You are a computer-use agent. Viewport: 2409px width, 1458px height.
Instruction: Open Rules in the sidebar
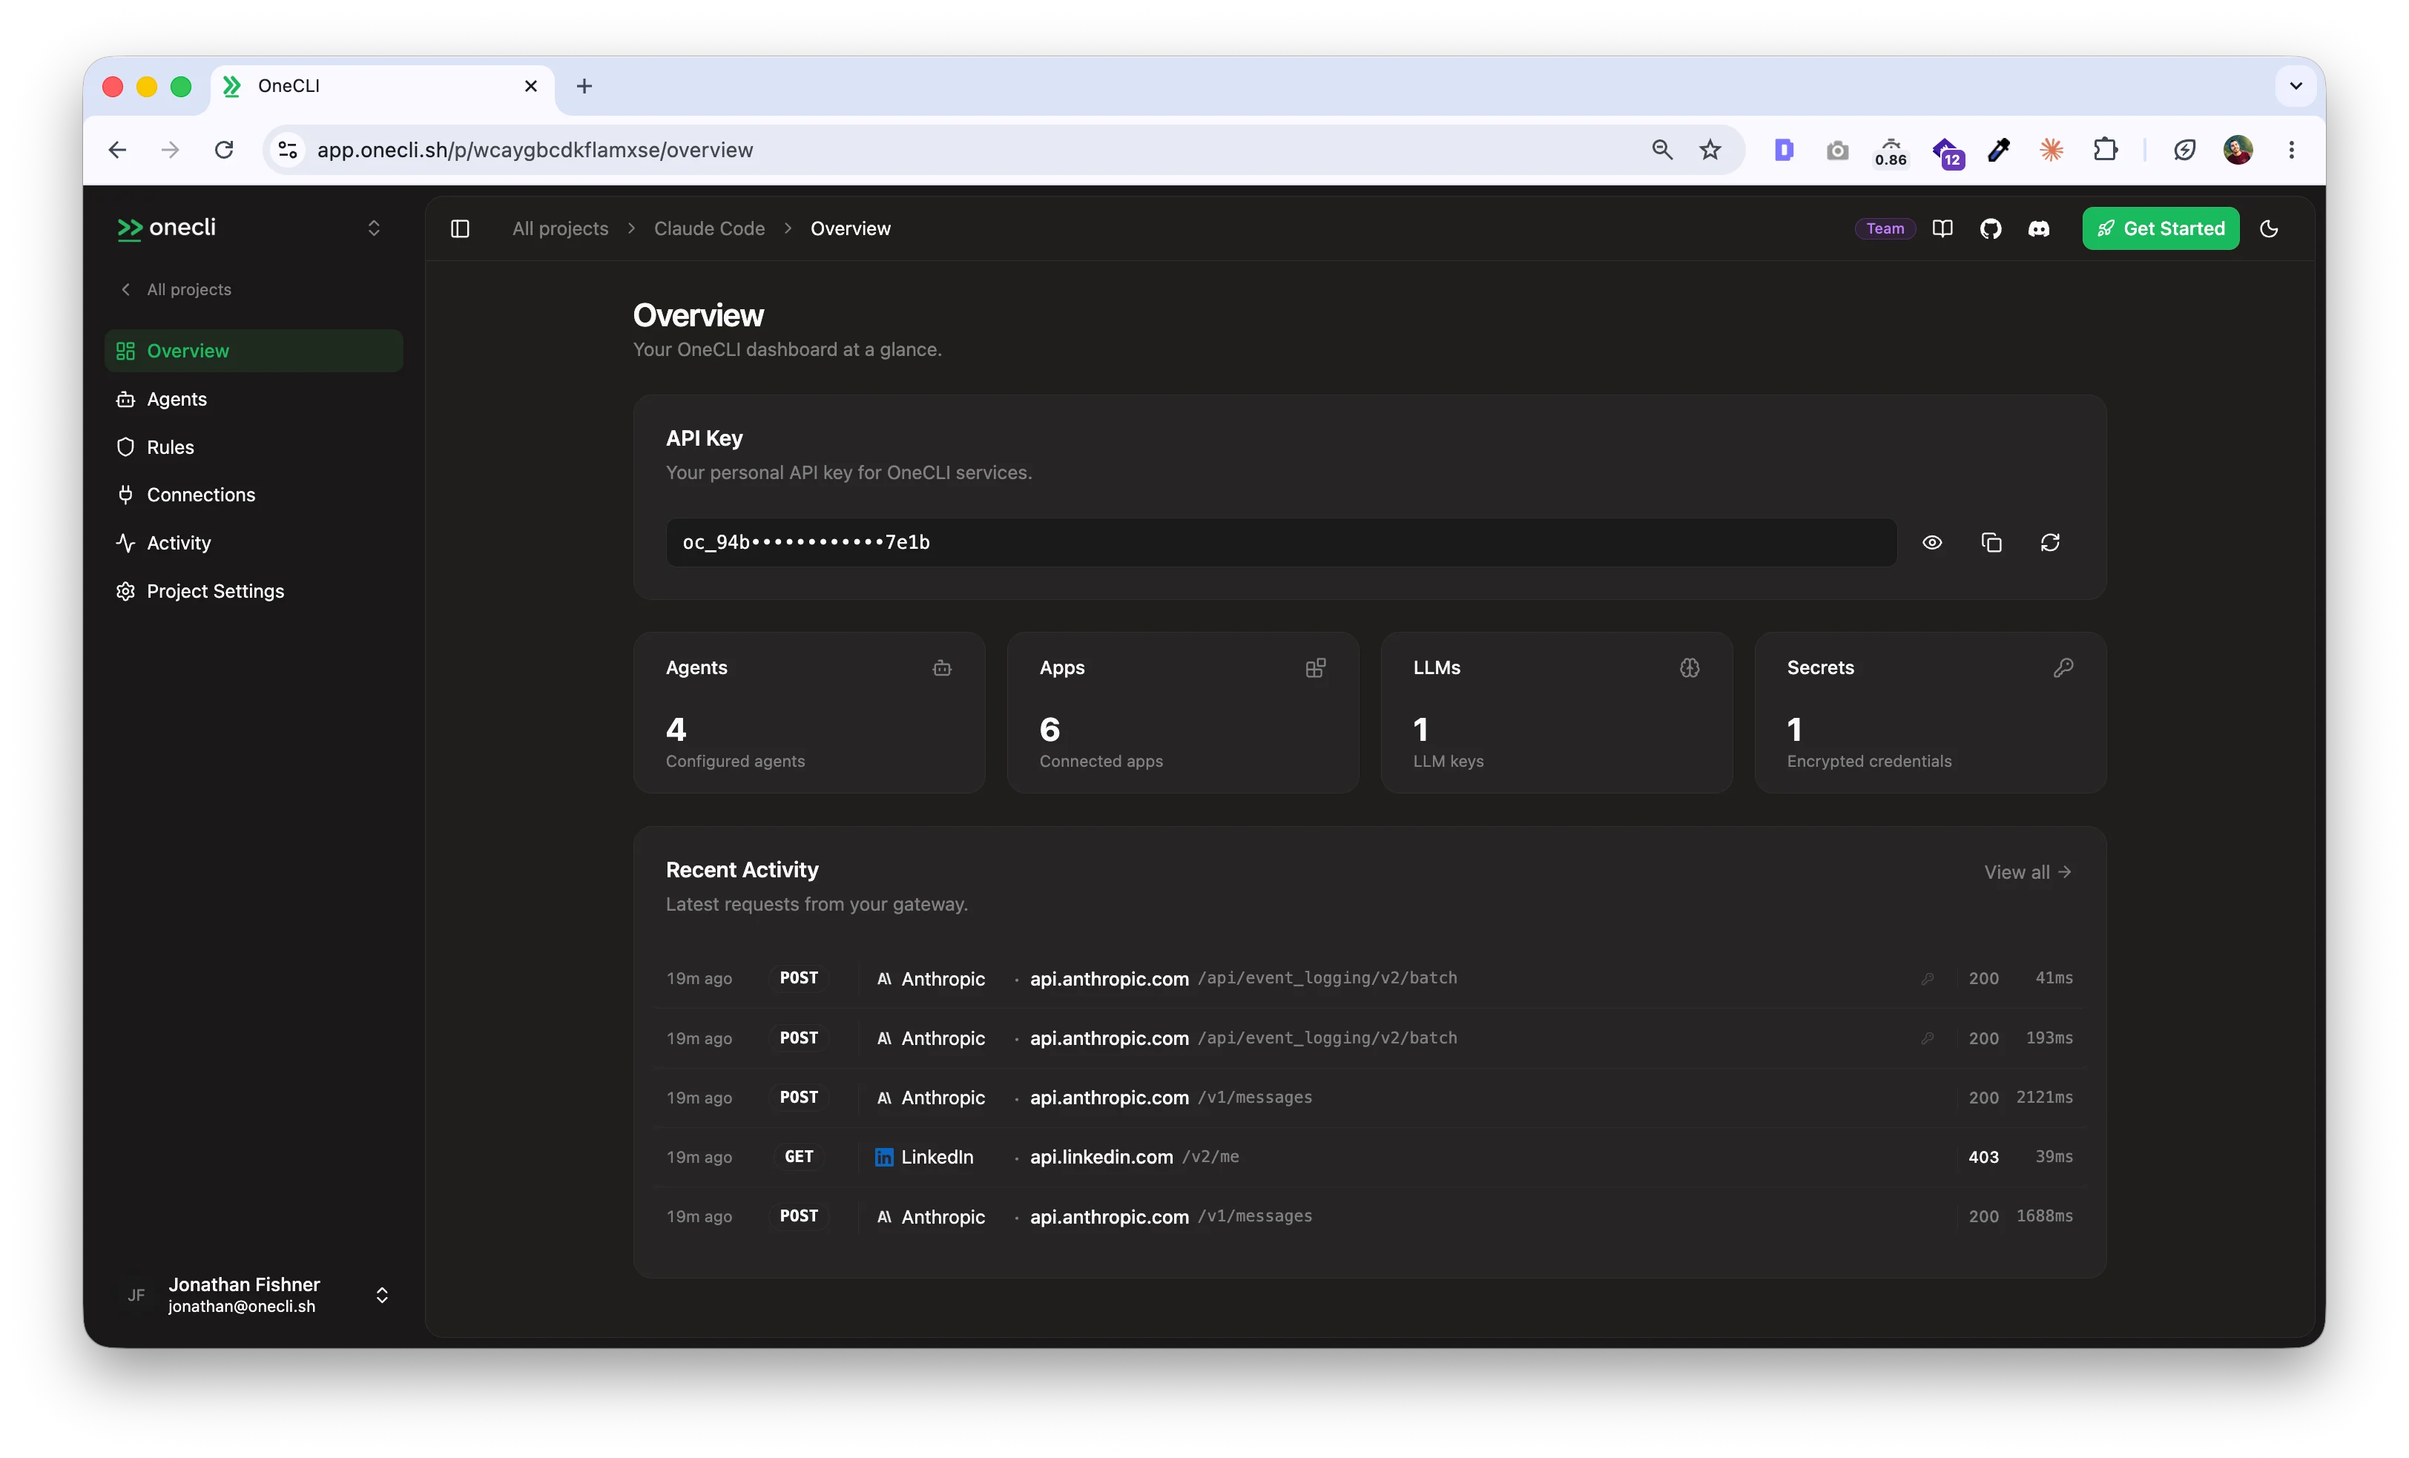(254, 447)
